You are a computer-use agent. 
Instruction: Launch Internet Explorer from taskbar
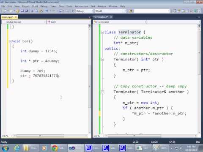tap(17, 148)
